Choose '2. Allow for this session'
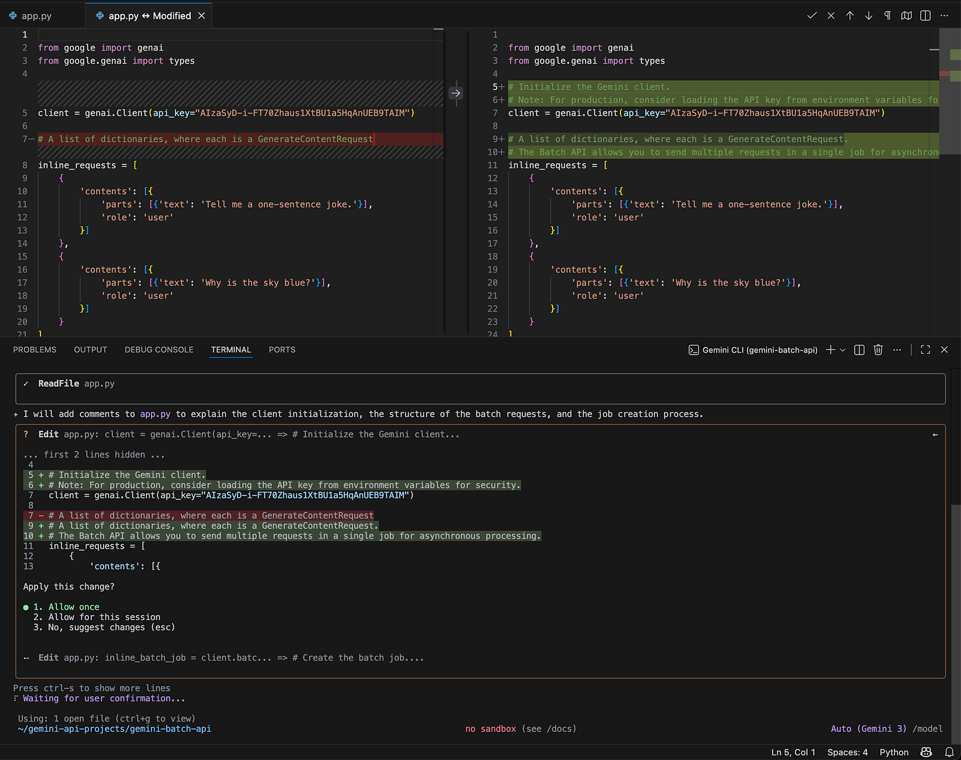Viewport: 961px width, 760px height. (97, 617)
